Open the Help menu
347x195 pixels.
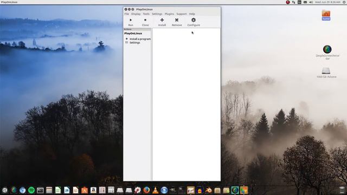[x=192, y=14]
